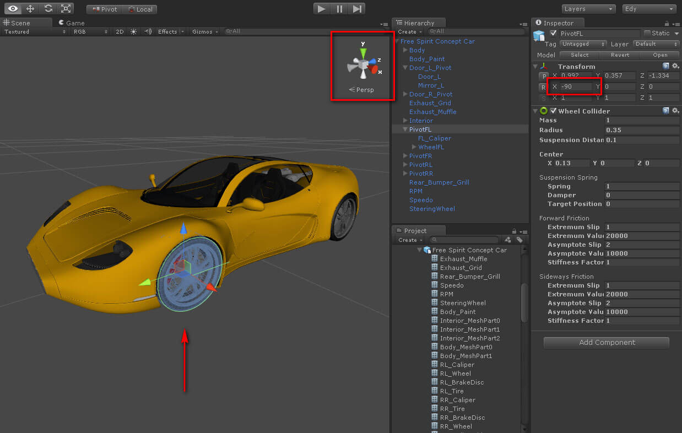Viewport: 682px width, 433px height.
Task: Select the Rotate transform tool
Action: click(x=48, y=9)
